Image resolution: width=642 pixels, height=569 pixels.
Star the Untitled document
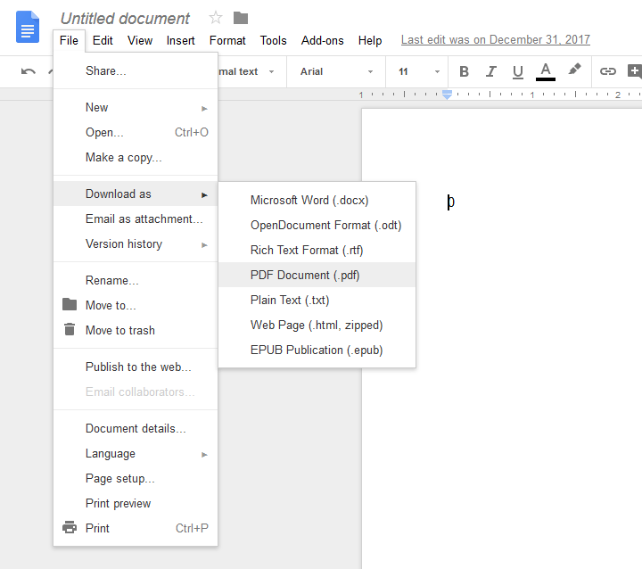(x=216, y=18)
